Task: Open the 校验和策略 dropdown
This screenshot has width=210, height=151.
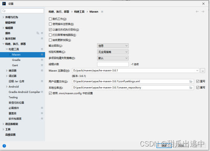Action: click(113, 52)
